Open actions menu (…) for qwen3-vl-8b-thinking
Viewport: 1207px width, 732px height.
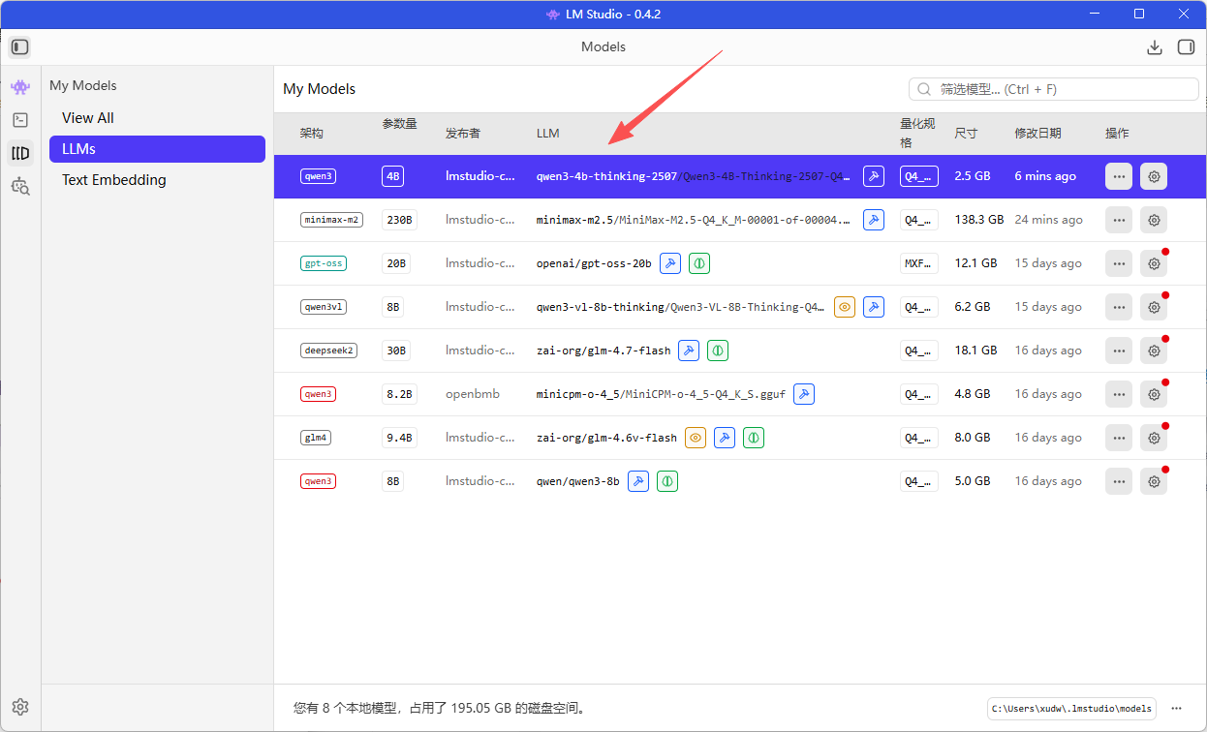coord(1119,307)
